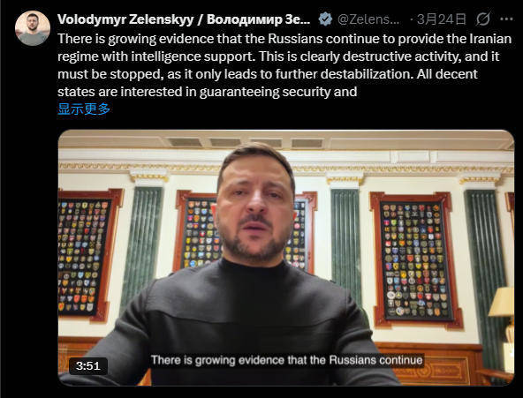This screenshot has width=523, height=398.
Task: Open Zelenskyy's profile avatar picture
Action: tap(33, 28)
